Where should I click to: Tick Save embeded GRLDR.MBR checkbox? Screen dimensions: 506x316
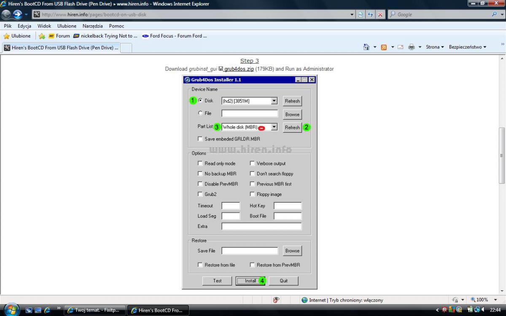tap(200, 139)
